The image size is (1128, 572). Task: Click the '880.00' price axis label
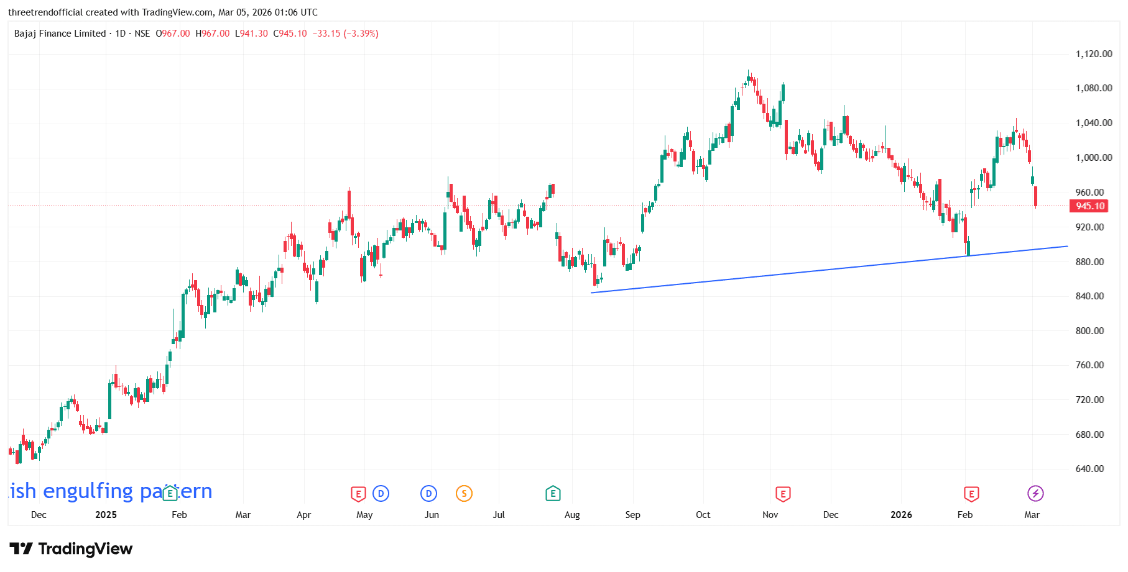click(1090, 262)
